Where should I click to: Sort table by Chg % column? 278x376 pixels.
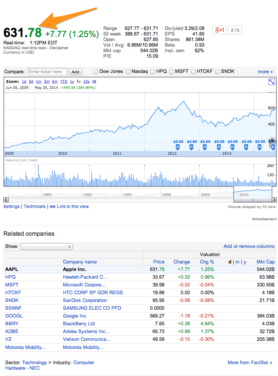[207, 262]
